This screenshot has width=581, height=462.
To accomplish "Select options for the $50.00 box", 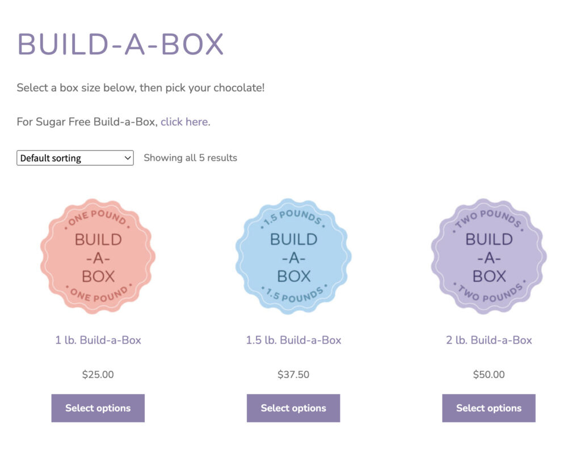I will pos(489,408).
